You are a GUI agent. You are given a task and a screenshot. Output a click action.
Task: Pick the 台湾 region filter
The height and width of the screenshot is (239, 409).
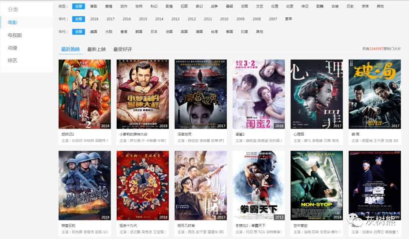214,32
